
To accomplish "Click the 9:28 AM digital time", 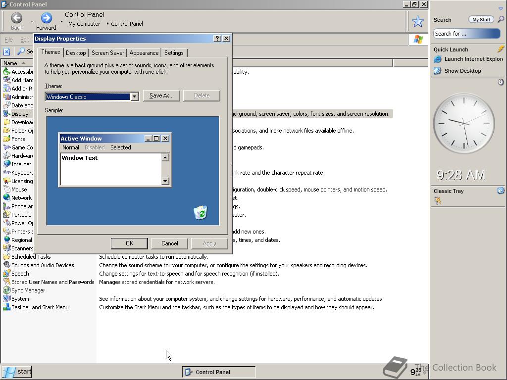I will tap(461, 175).
